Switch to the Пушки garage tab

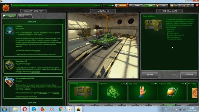click(75, 105)
